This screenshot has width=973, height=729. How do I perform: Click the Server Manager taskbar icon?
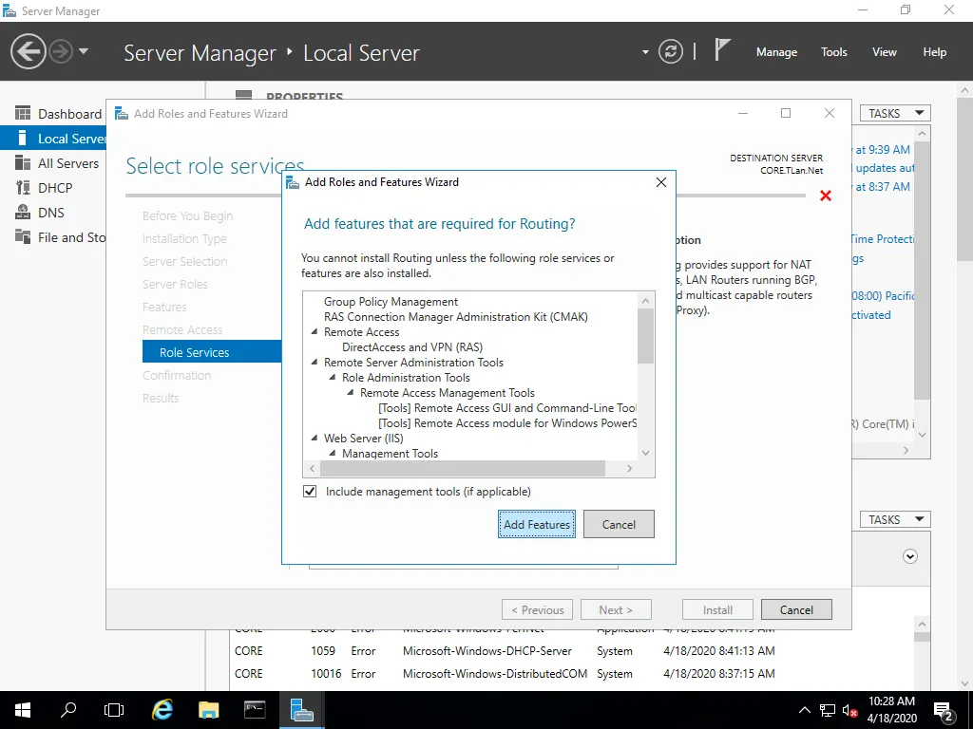click(301, 710)
